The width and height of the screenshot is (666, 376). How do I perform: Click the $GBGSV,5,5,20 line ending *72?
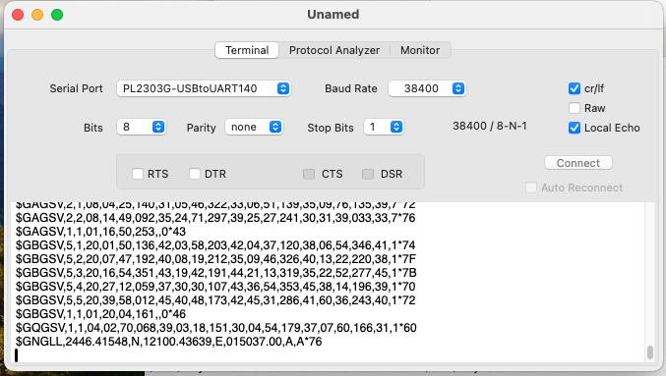point(215,300)
